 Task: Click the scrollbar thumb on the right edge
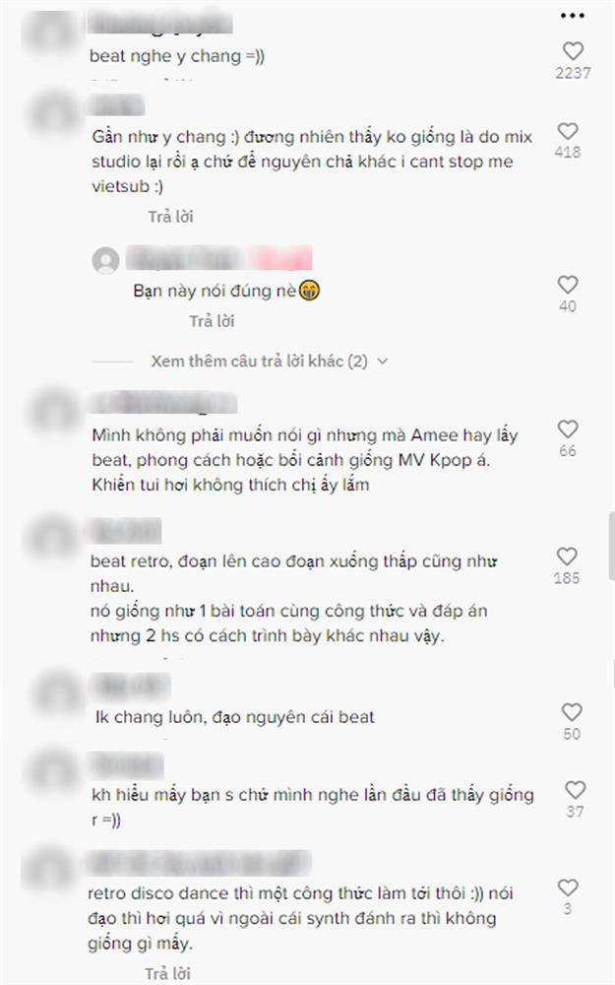[x=611, y=546]
